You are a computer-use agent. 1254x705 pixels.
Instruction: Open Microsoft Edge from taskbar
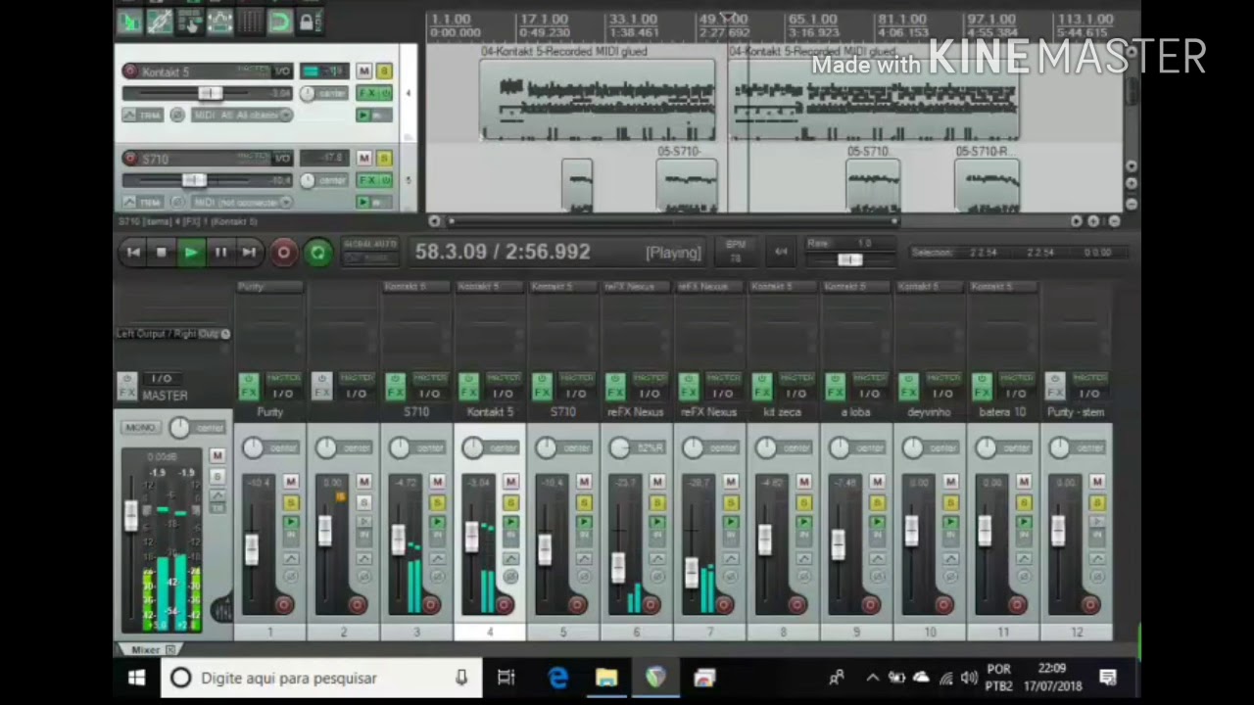coord(557,678)
